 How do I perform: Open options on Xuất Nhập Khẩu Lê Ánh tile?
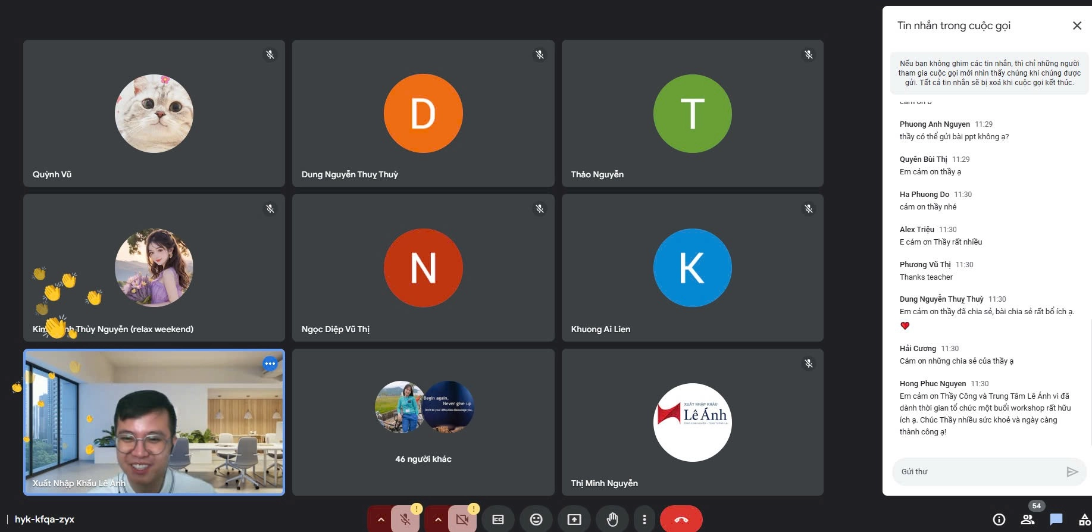(x=270, y=364)
